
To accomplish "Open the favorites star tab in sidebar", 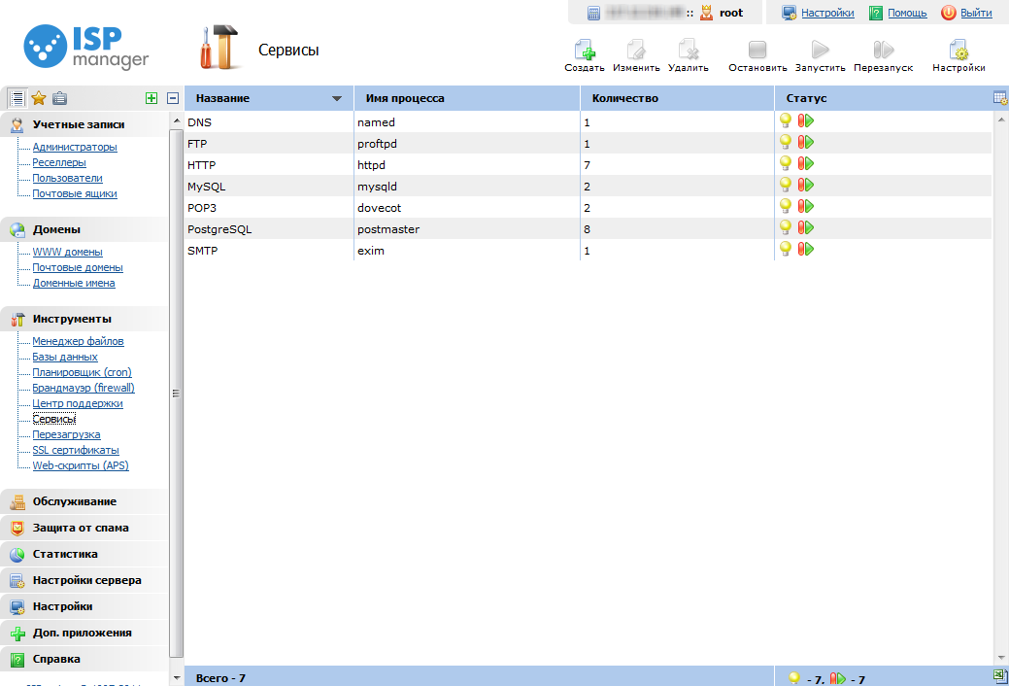I will click(39, 97).
